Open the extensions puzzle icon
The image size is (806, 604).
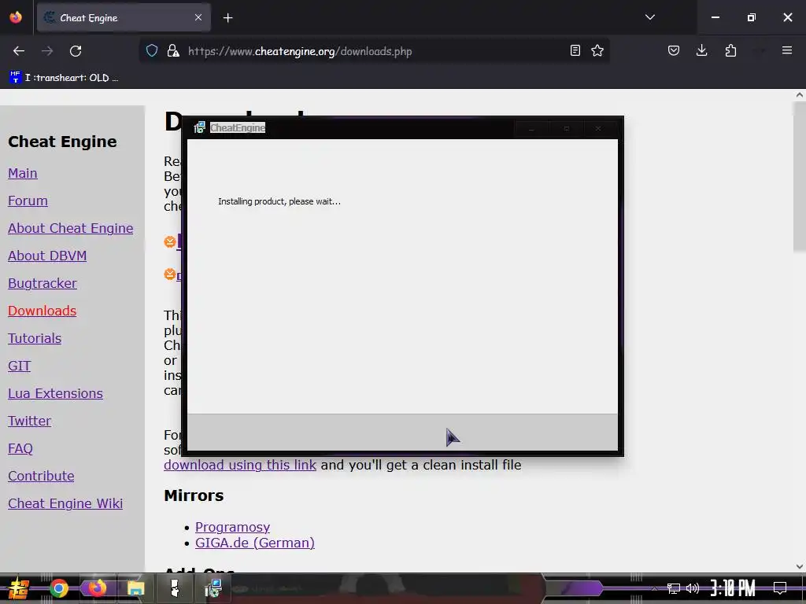[730, 50]
